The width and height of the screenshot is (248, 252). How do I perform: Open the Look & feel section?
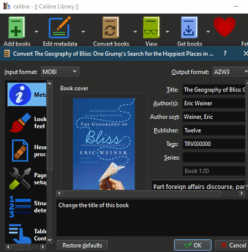27,123
